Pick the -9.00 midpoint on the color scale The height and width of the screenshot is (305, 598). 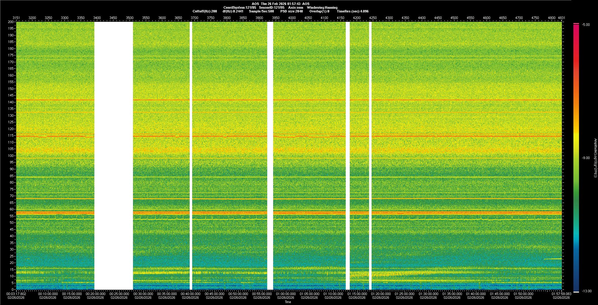(586, 158)
